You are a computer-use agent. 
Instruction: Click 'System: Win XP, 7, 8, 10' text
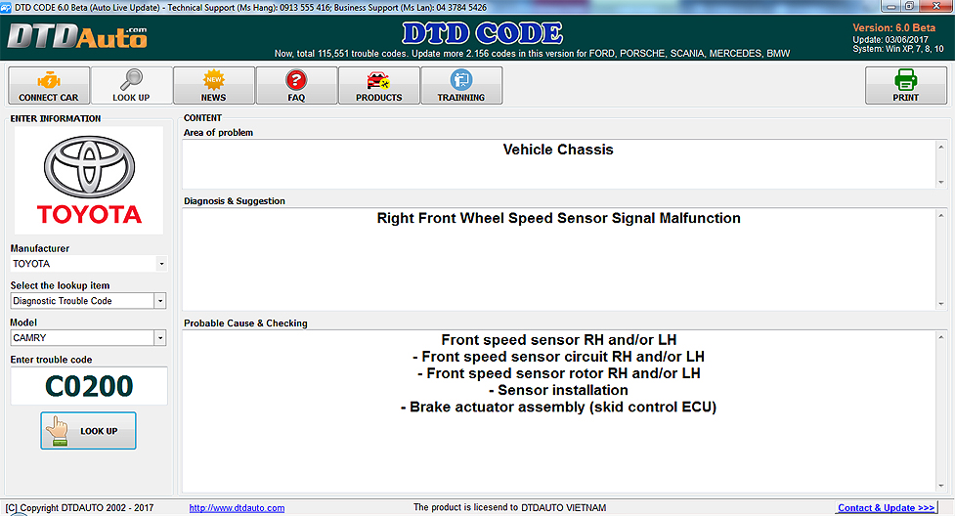pyautogui.click(x=897, y=49)
